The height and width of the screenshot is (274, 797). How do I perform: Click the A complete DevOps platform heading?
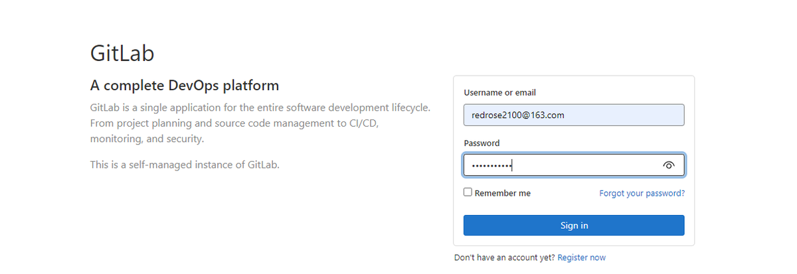coord(185,86)
